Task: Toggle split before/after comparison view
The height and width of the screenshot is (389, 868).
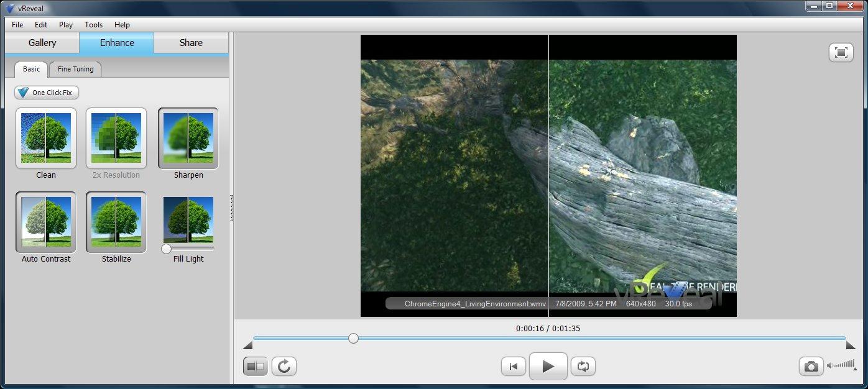Action: click(256, 366)
